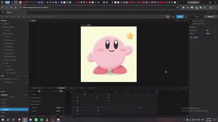Pick the Design background color swatch

[191, 21]
